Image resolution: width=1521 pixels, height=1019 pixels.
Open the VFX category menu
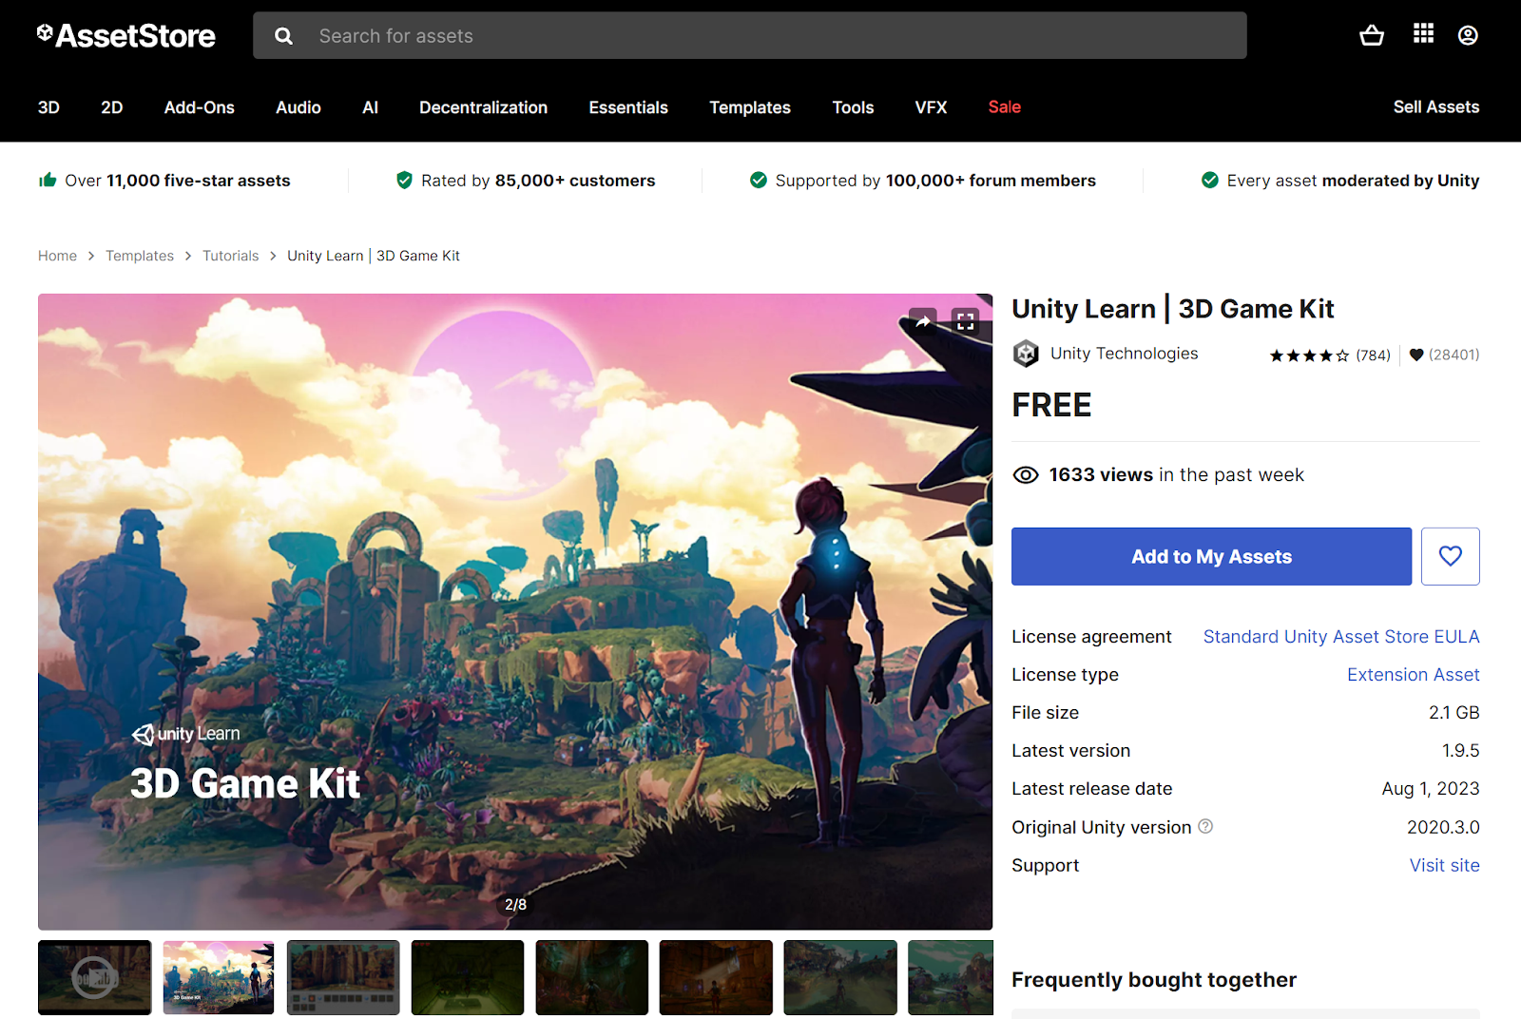[931, 107]
